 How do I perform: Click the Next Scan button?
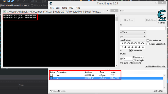pyautogui.click(x=129, y=20)
